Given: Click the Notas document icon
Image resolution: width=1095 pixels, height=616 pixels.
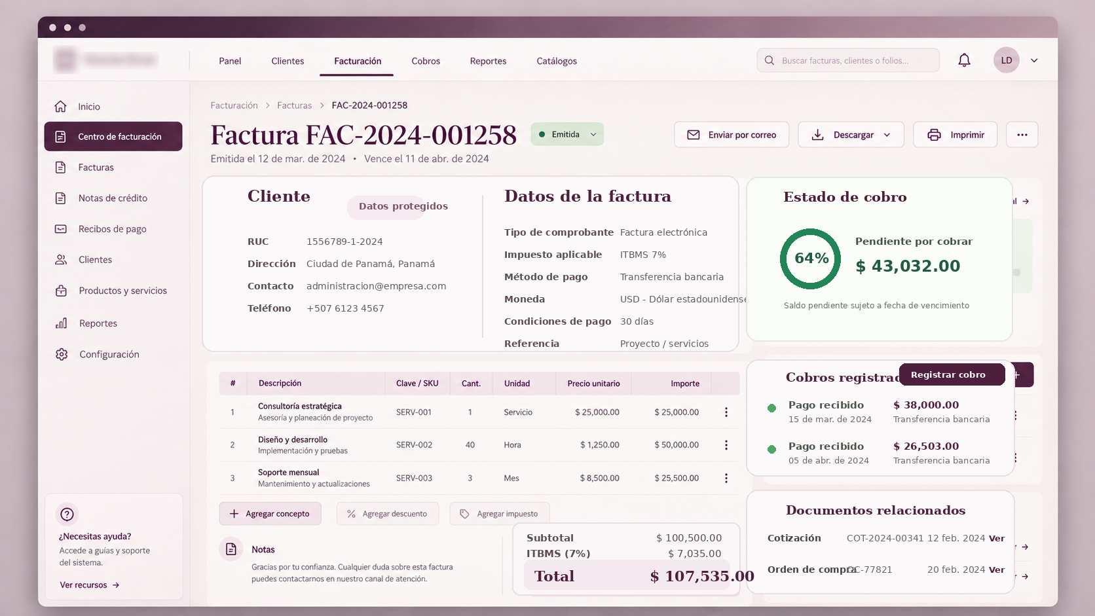Looking at the screenshot, I should pos(231,549).
